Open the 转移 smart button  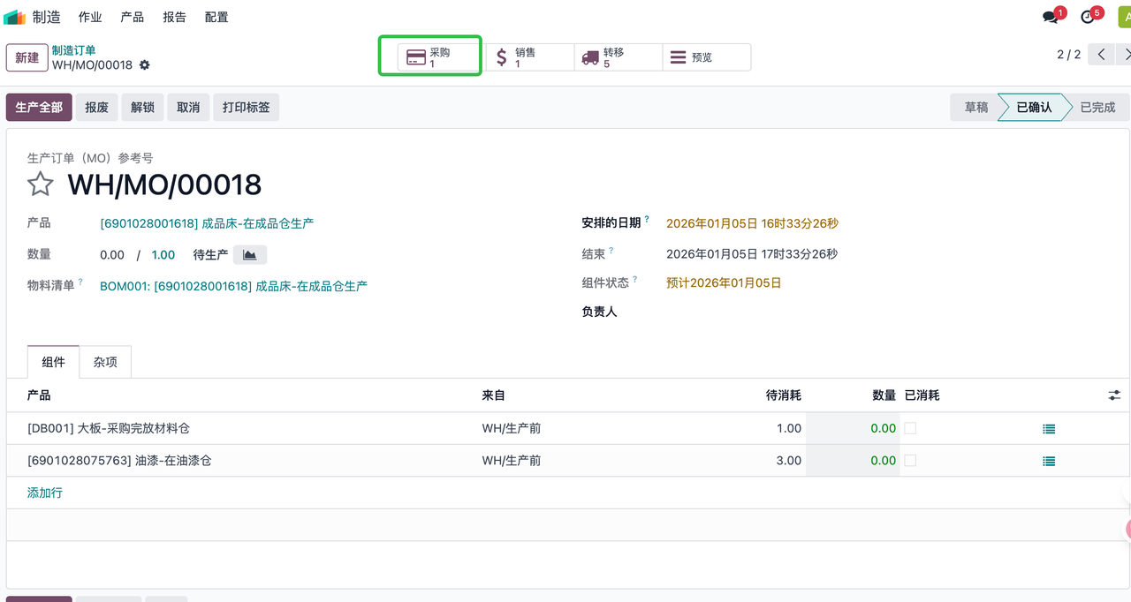tap(619, 57)
